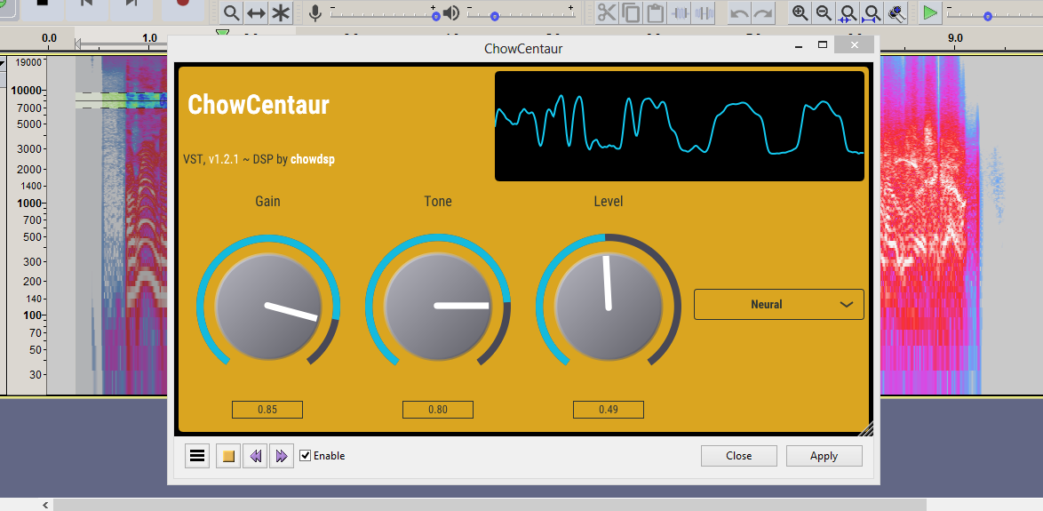Click the playback volume slider handle
The width and height of the screenshot is (1043, 511).
coord(494,16)
